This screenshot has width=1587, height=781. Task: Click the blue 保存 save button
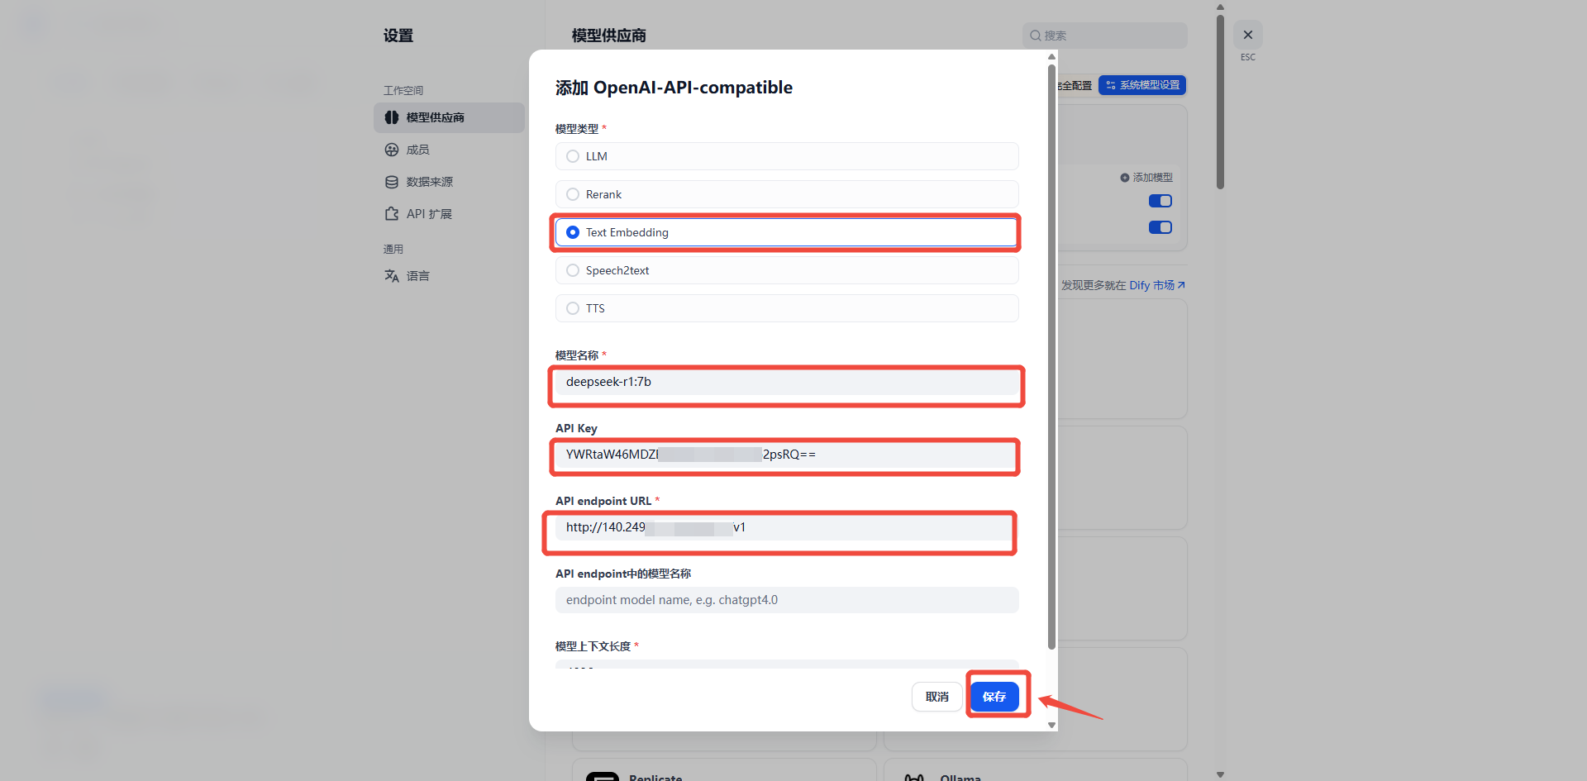click(994, 697)
